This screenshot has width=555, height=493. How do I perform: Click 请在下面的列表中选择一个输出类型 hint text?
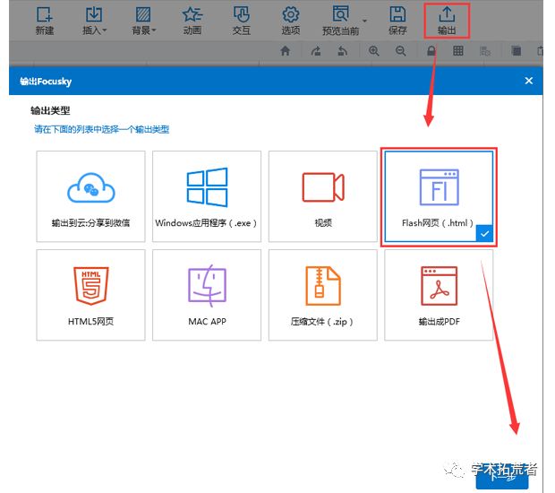click(x=101, y=129)
